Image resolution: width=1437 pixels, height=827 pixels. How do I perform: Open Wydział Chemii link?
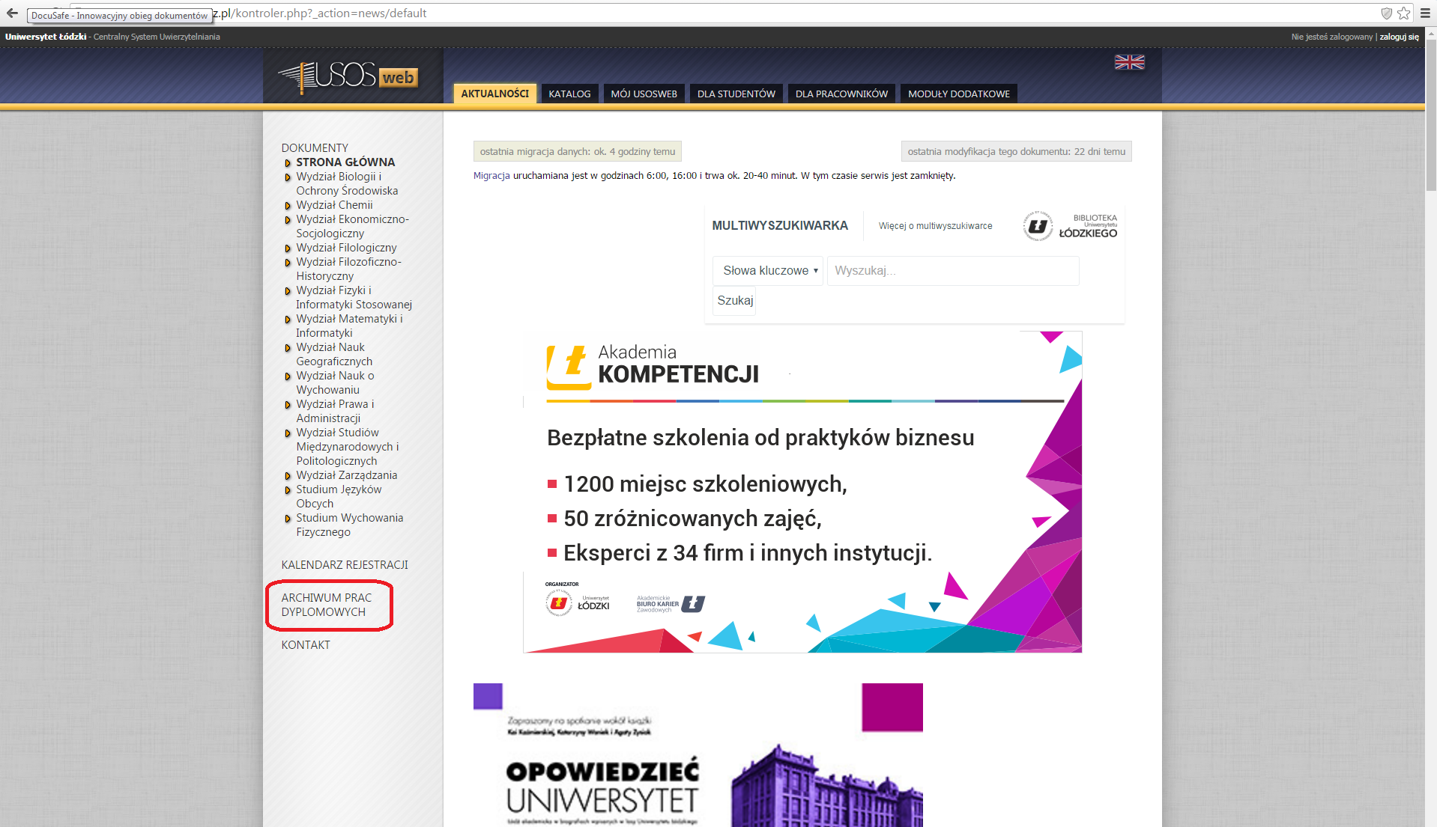[334, 205]
